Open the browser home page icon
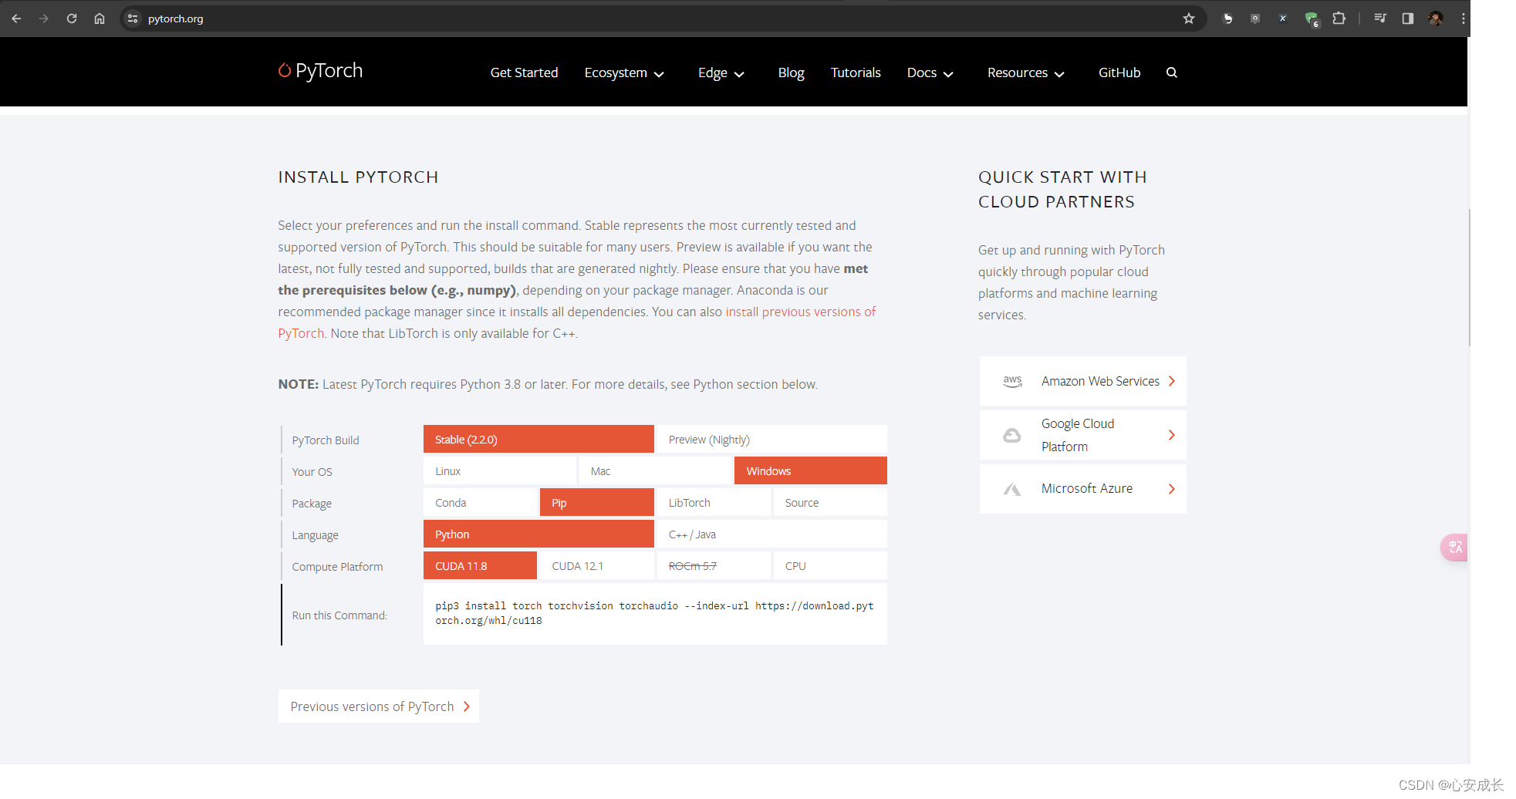 pyautogui.click(x=100, y=19)
